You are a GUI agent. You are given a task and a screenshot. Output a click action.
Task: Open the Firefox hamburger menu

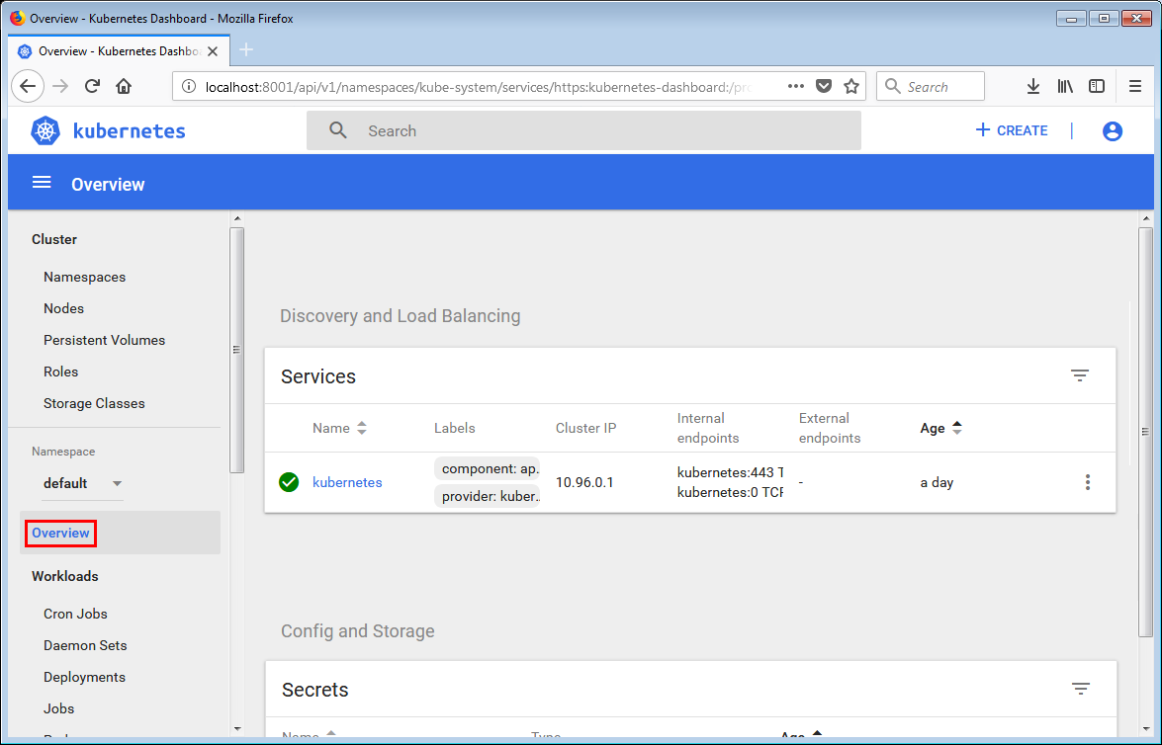[x=1134, y=87]
